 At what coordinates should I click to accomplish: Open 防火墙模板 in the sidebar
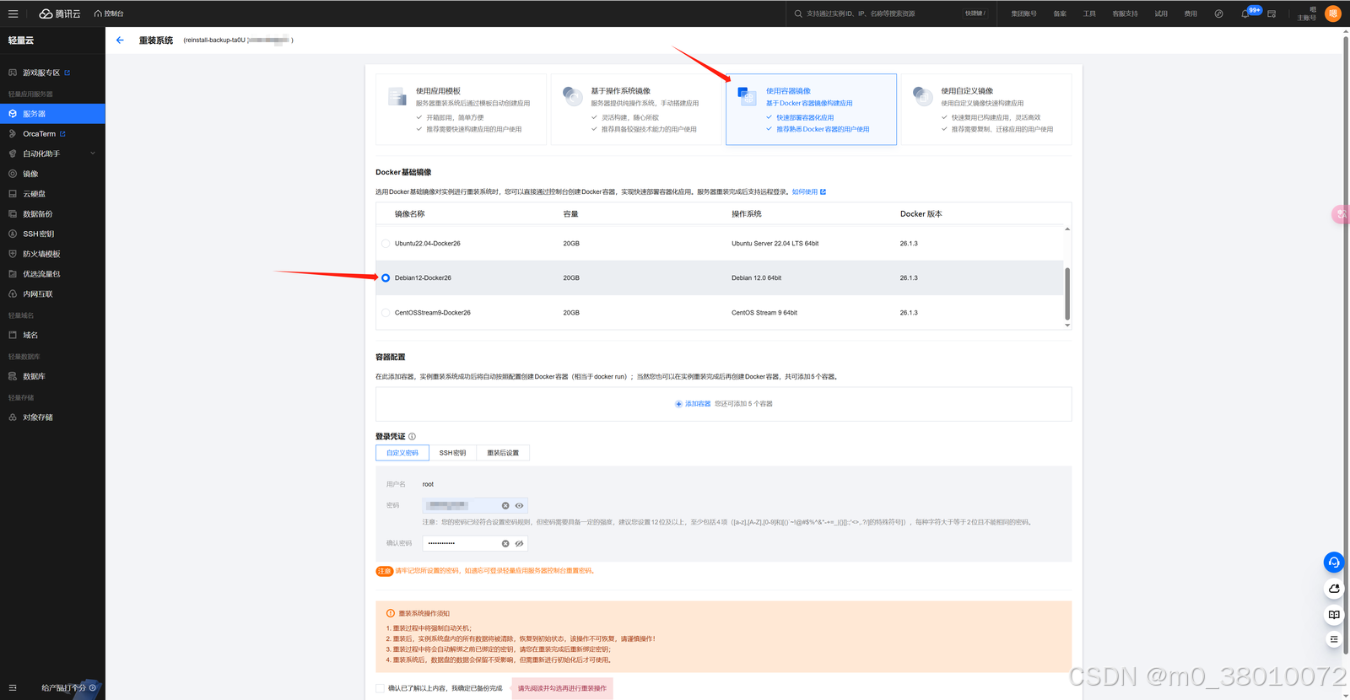coord(41,254)
